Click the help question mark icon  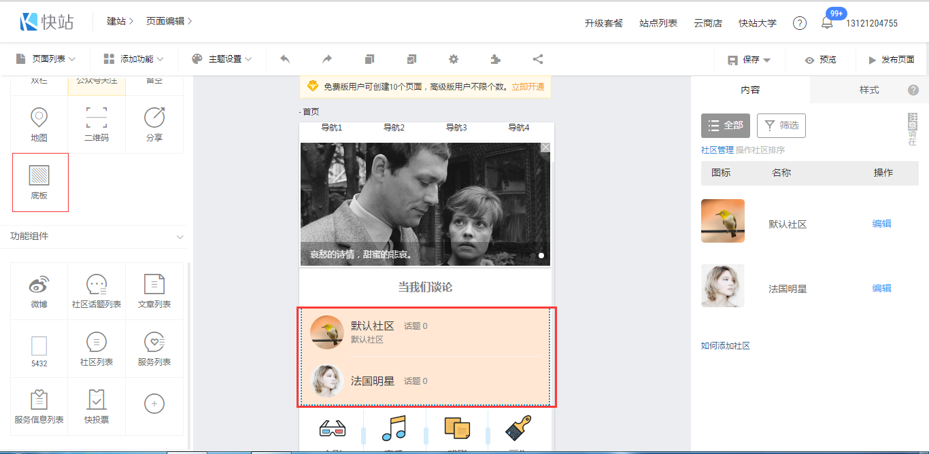[800, 23]
